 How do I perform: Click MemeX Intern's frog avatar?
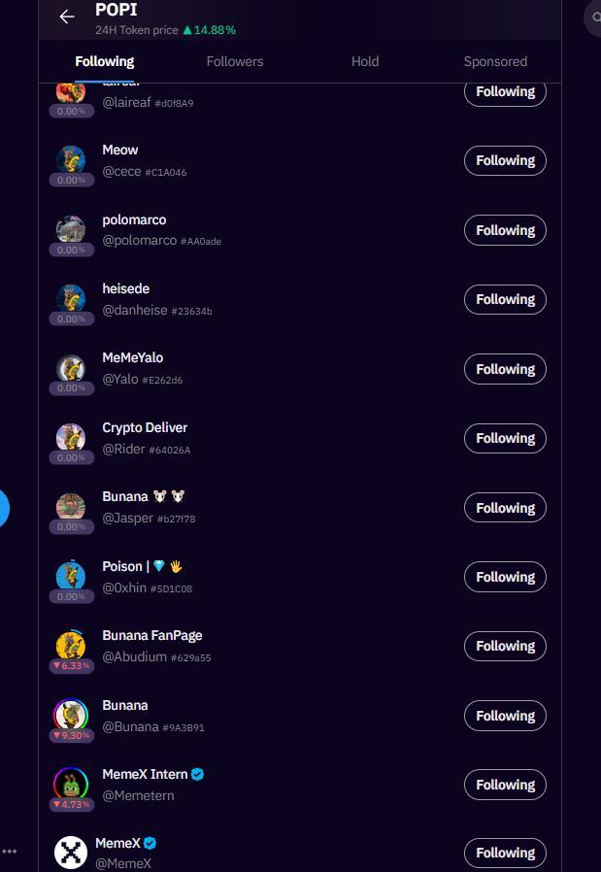click(x=71, y=783)
